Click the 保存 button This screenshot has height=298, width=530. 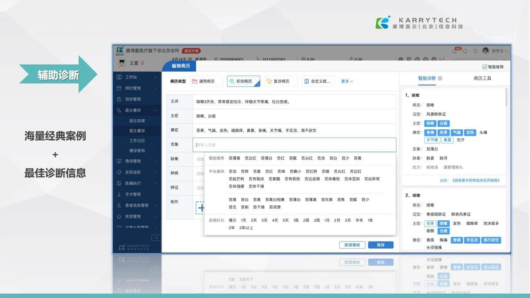[380, 245]
